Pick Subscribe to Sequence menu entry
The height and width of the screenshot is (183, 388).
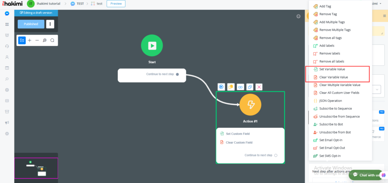tap(335, 109)
